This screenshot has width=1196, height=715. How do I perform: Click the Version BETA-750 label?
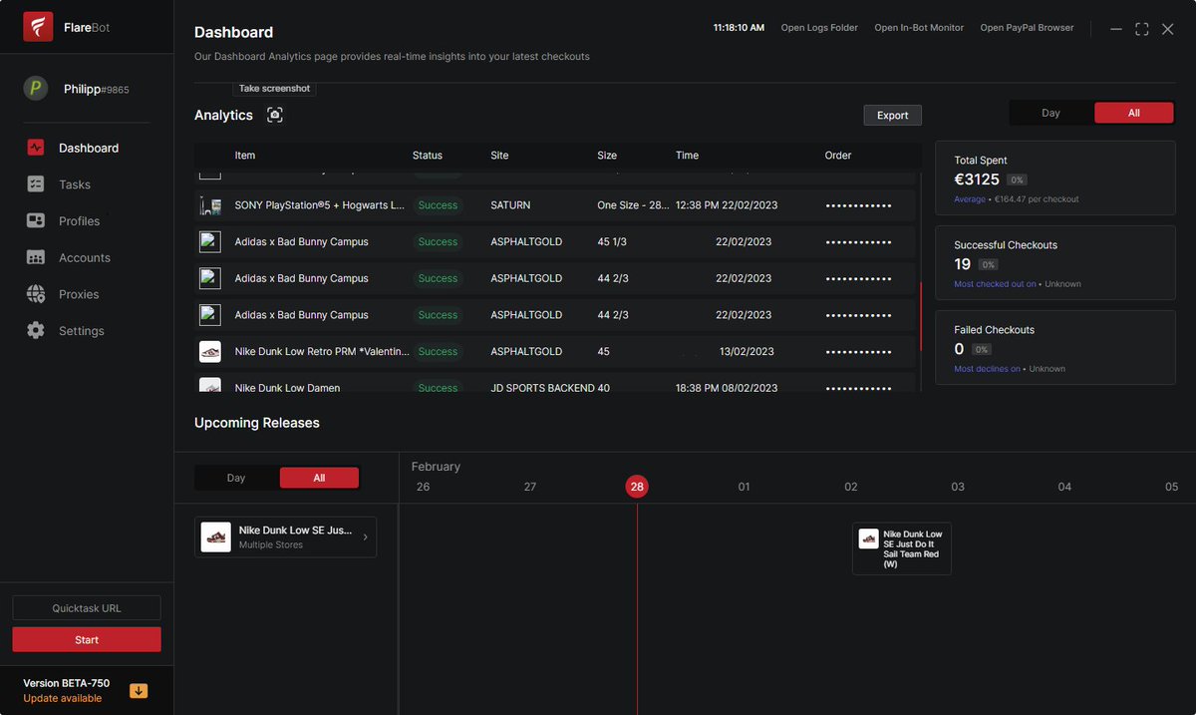67,683
